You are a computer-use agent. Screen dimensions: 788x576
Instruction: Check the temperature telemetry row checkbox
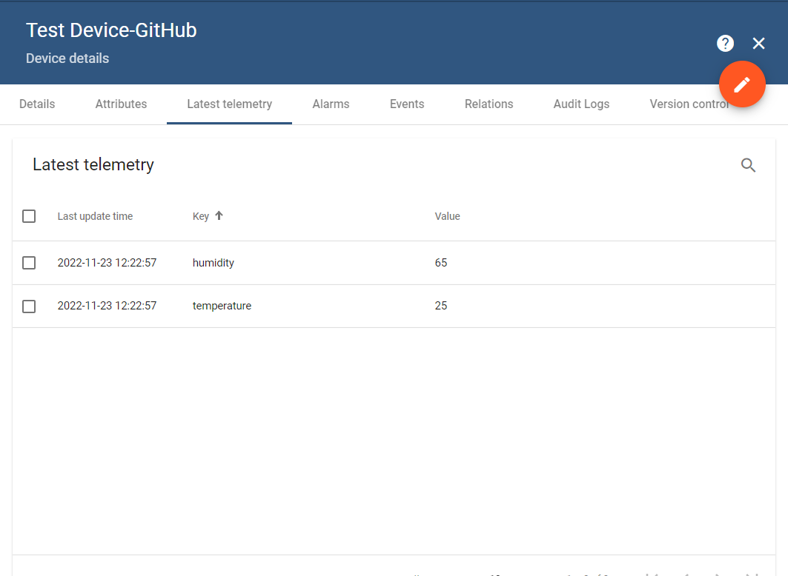click(29, 306)
